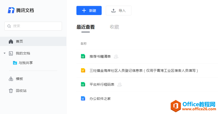Open the 平台所行程码表 spreadsheet
Screen dimensions: 218x114
point(102,84)
